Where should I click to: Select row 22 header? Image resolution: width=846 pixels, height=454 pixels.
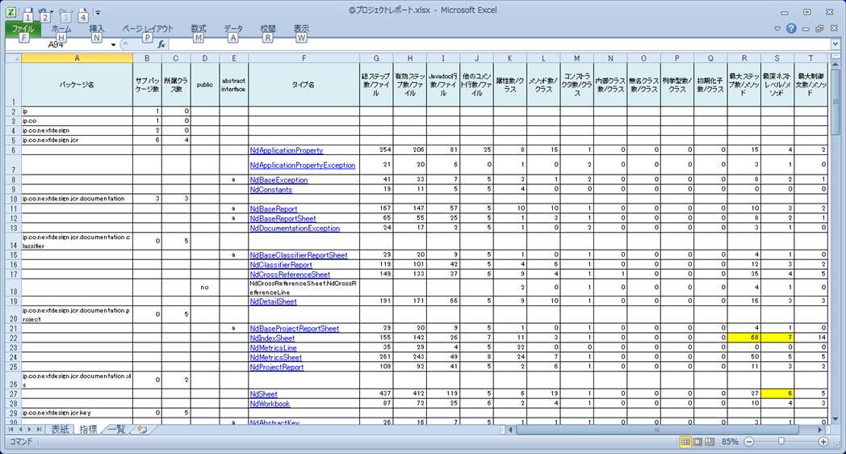click(14, 338)
